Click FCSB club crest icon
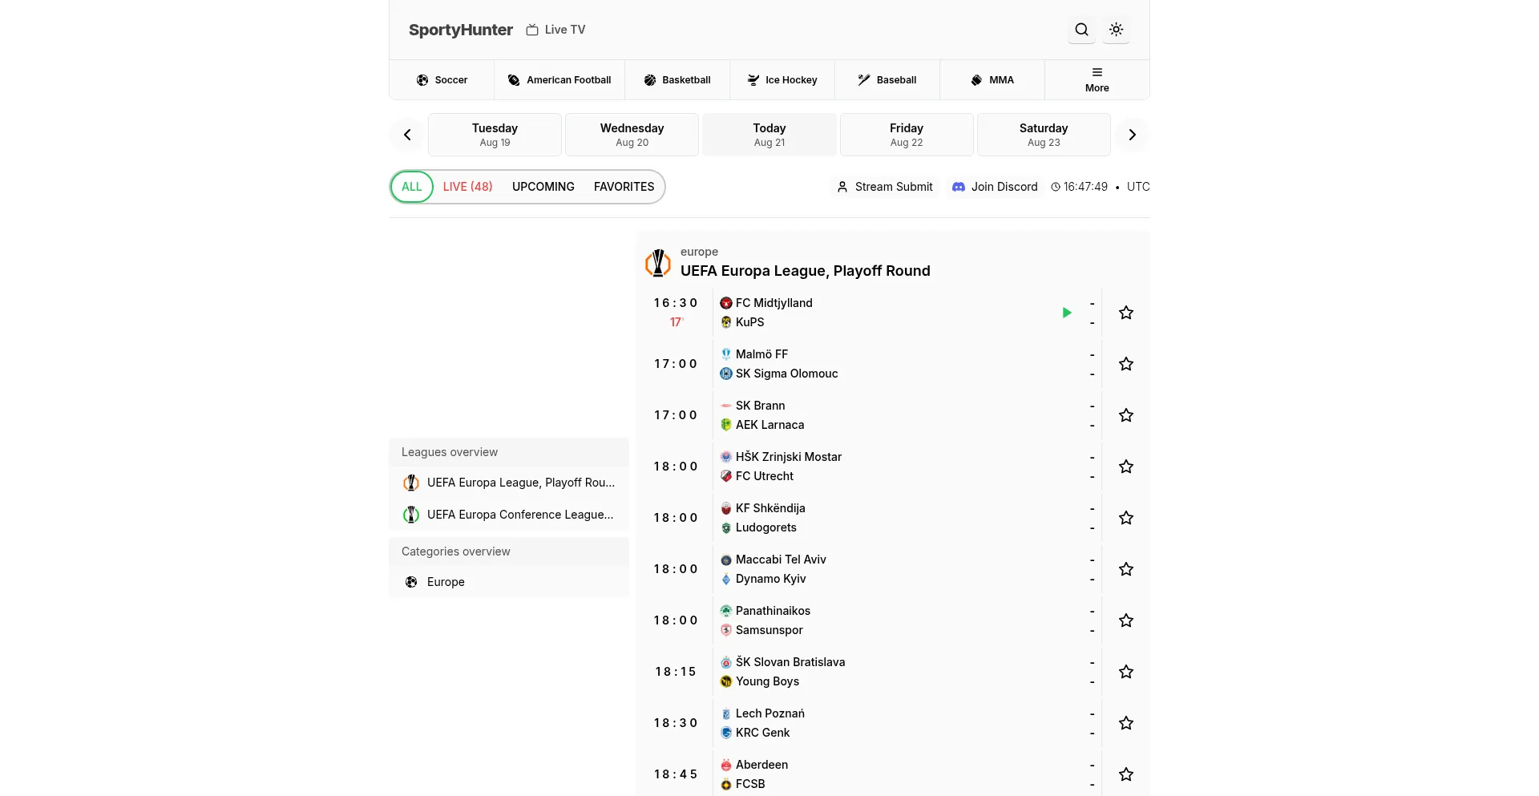The image size is (1539, 796). [726, 784]
